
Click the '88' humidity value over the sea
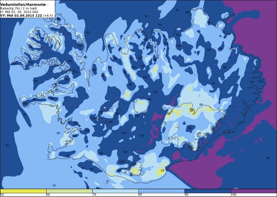[58, 133]
